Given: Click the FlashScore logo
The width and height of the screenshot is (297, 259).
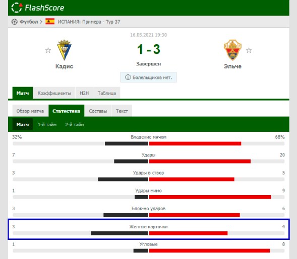Looking at the screenshot, I should [38, 8].
